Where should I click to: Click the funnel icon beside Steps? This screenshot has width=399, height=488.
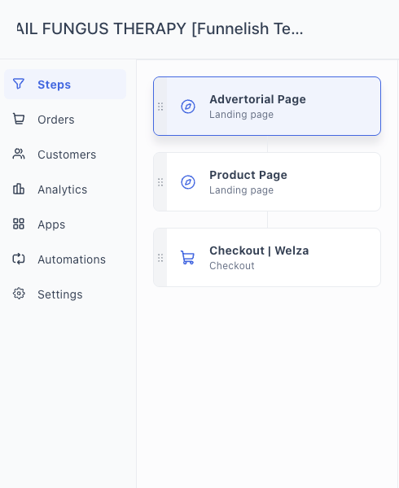tap(19, 84)
